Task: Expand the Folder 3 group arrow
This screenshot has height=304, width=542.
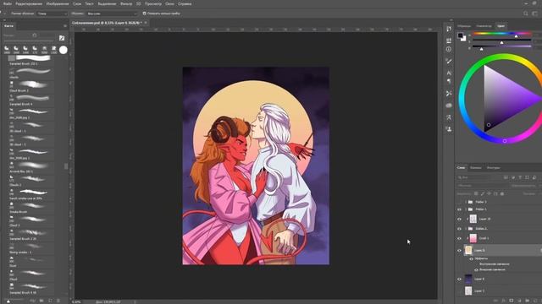Action: [466, 202]
